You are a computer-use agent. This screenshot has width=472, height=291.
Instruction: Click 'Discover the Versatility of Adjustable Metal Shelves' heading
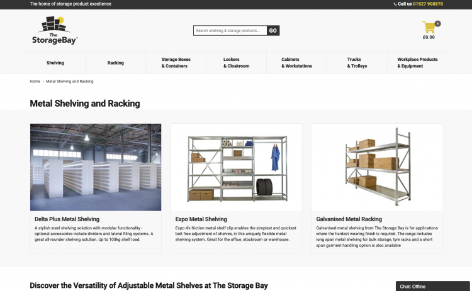point(149,285)
